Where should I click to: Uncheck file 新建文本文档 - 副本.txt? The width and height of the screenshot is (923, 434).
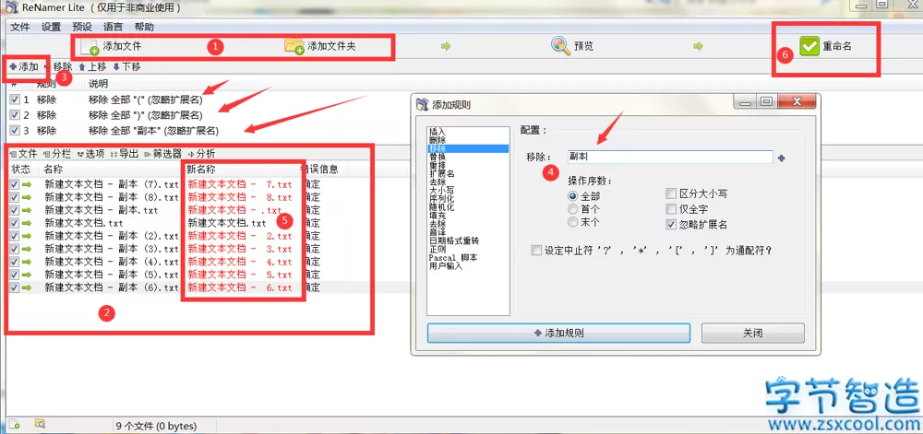coord(15,210)
